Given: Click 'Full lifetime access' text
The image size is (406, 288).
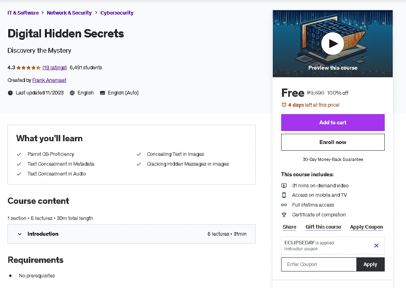Looking at the screenshot, I should (313, 205).
